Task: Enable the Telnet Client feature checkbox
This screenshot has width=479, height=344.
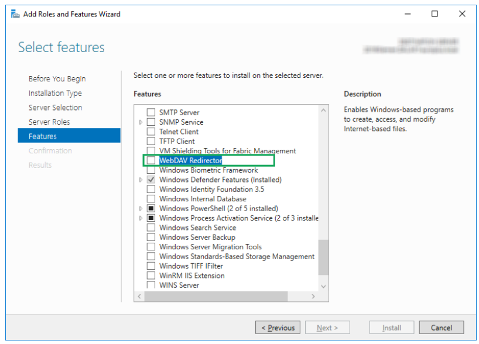Action: tap(151, 132)
